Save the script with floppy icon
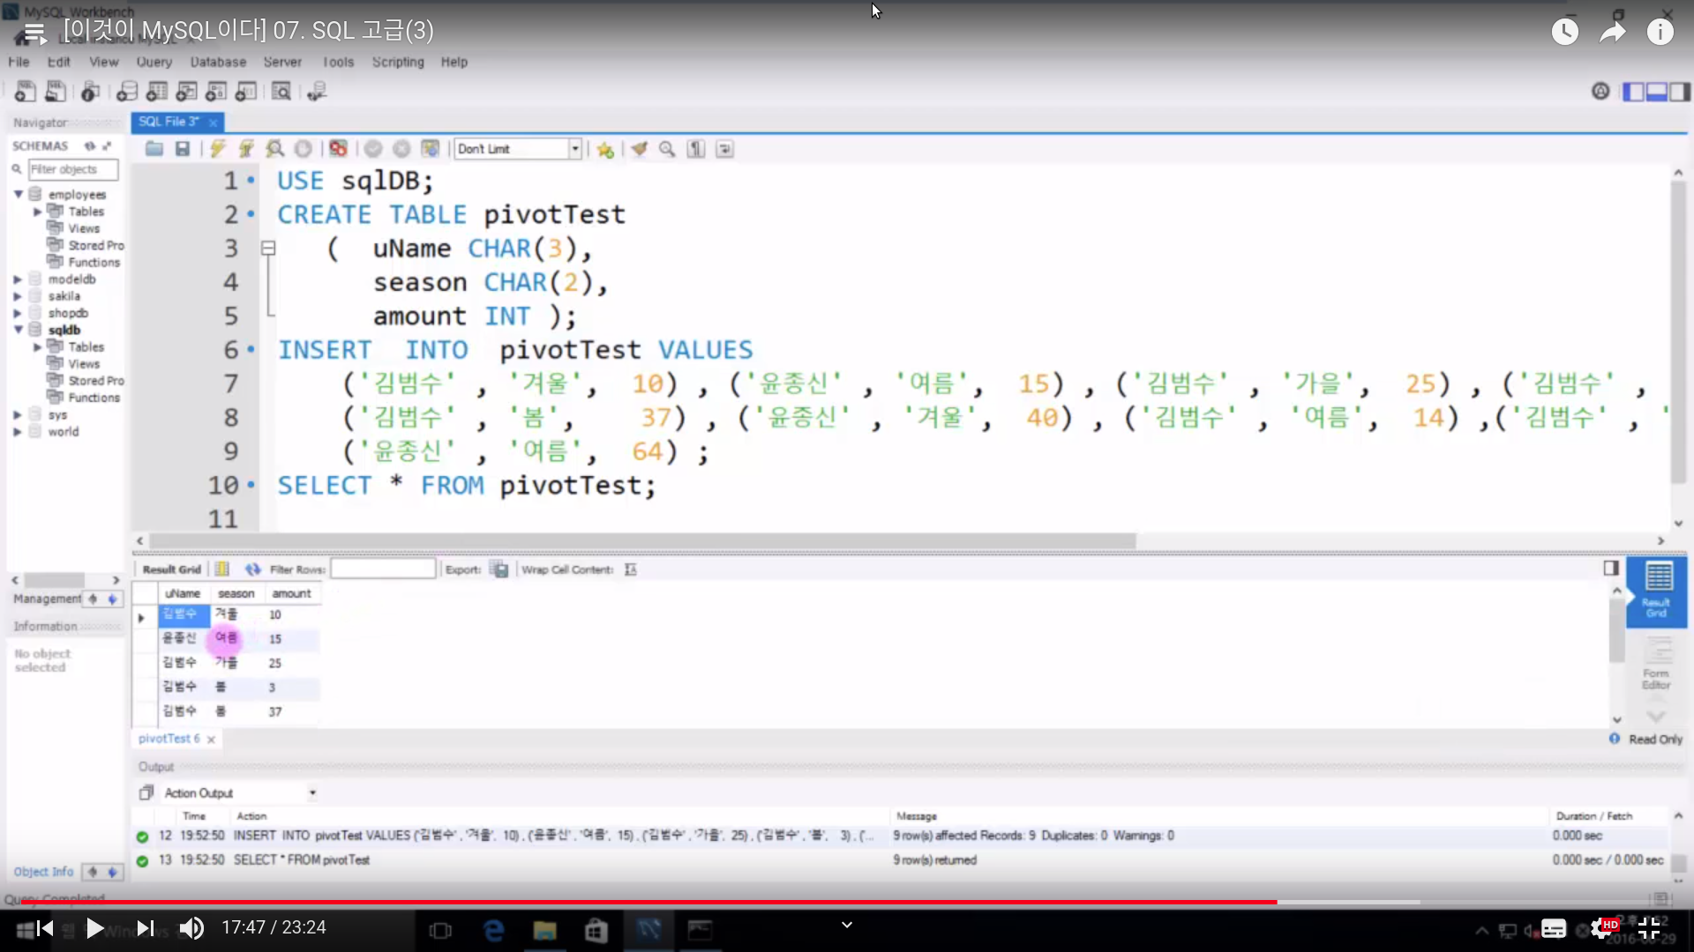1694x952 pixels. (x=183, y=149)
